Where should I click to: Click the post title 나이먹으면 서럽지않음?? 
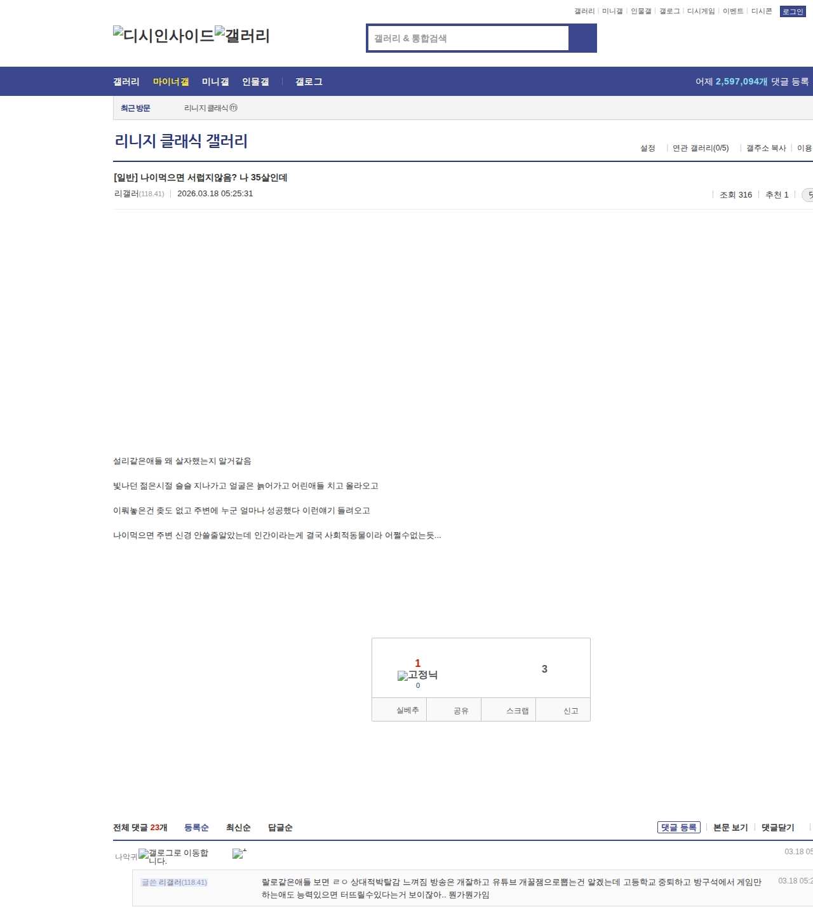click(200, 178)
